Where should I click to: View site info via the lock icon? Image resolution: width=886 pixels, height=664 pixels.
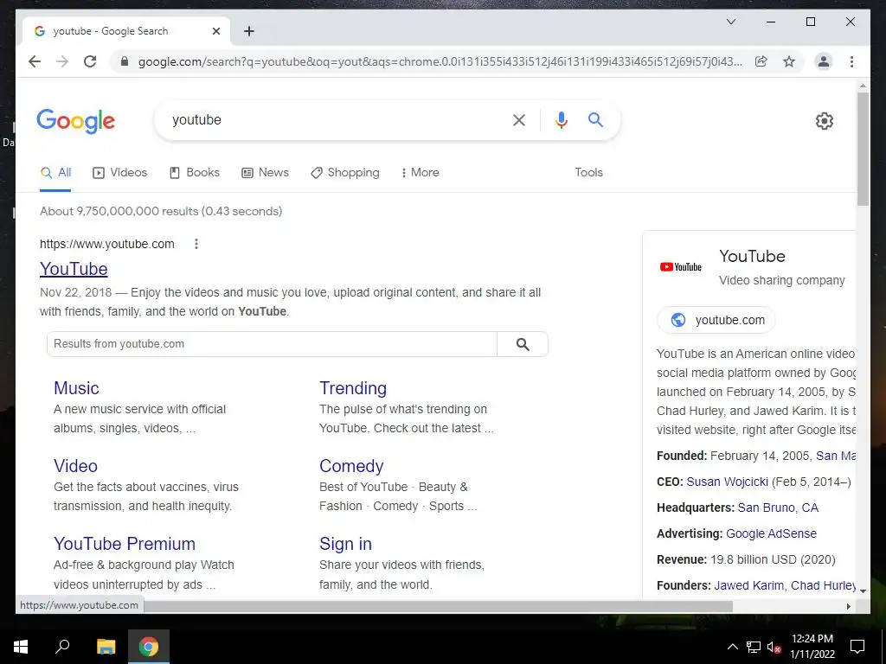pos(125,61)
